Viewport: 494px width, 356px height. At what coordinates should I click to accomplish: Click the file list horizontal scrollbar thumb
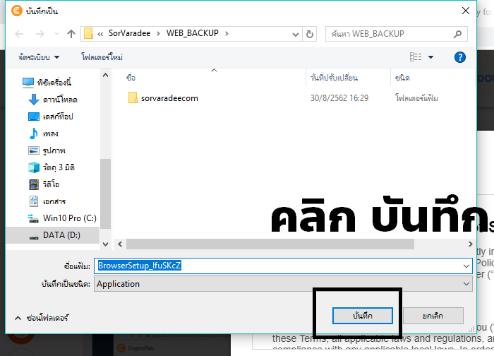click(270, 244)
